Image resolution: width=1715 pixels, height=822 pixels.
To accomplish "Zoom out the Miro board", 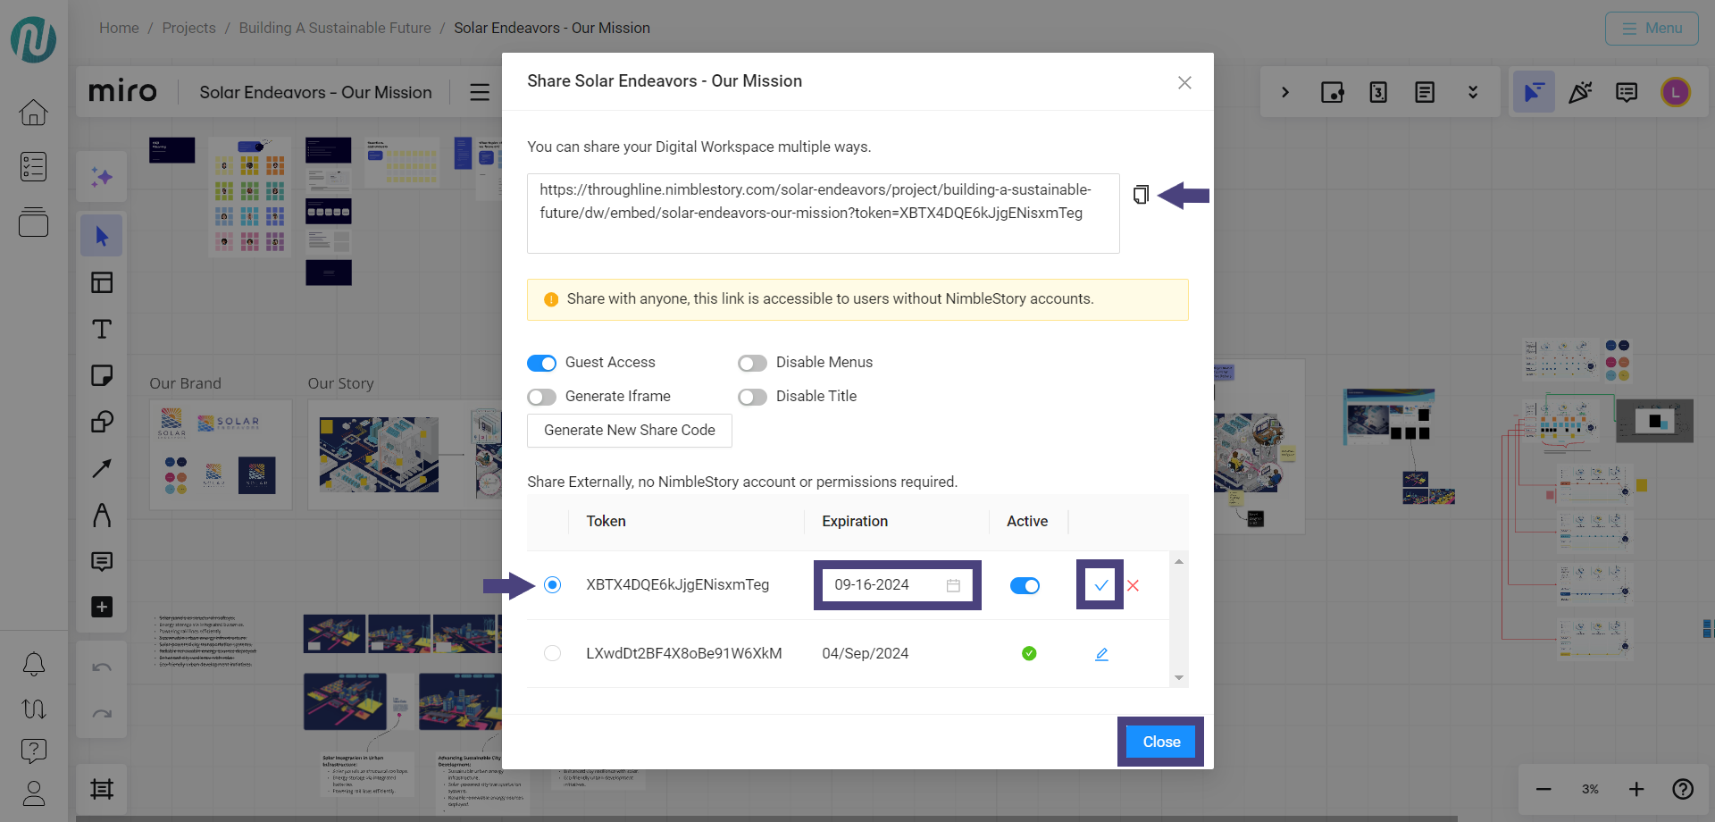I will [1543, 789].
